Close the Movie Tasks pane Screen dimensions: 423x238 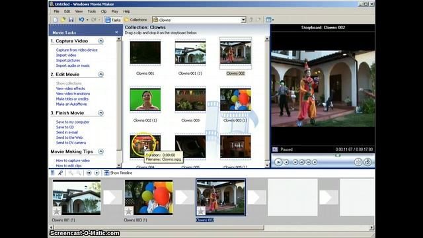pos(116,32)
